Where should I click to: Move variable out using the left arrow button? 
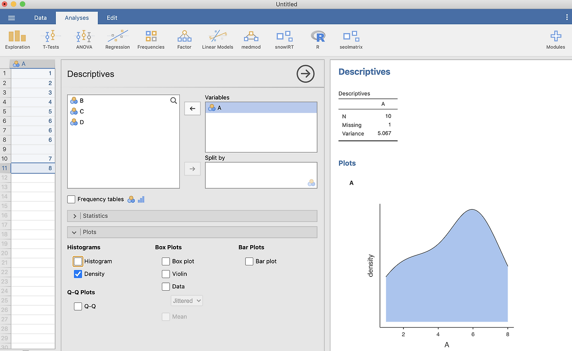point(193,109)
